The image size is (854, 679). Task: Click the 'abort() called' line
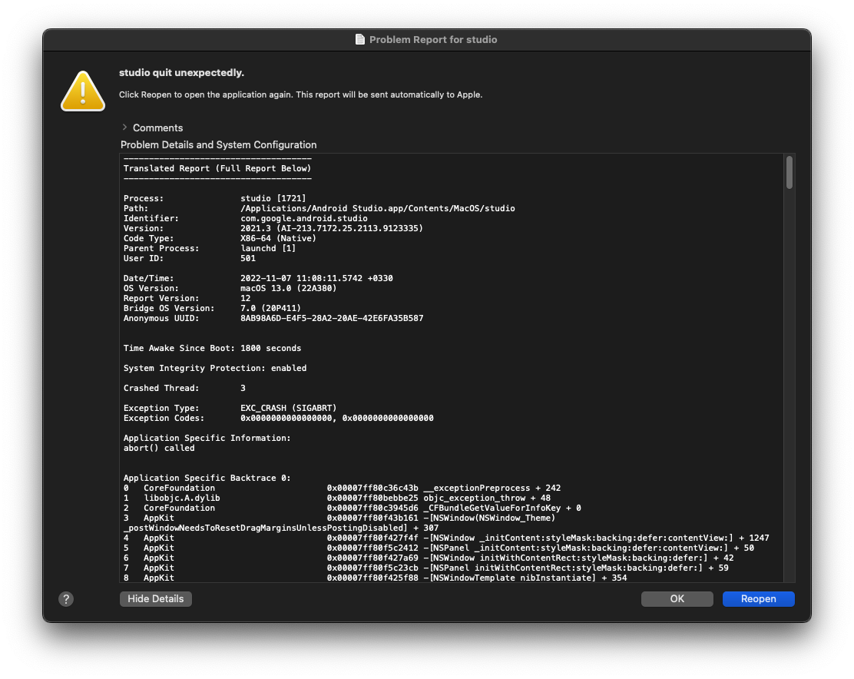[159, 448]
